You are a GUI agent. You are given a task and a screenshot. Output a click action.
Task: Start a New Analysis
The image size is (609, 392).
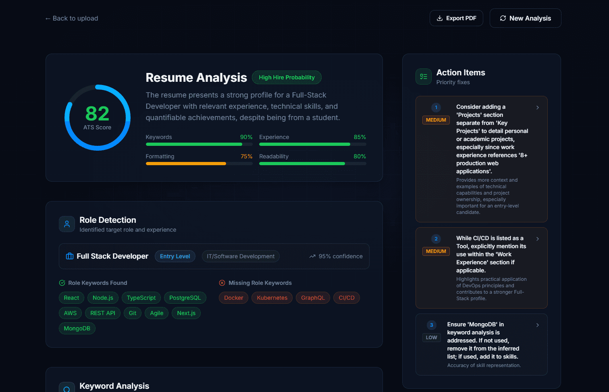pos(525,18)
